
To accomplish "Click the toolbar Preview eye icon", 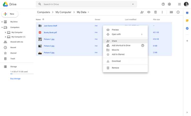I will click(x=149, y=12).
